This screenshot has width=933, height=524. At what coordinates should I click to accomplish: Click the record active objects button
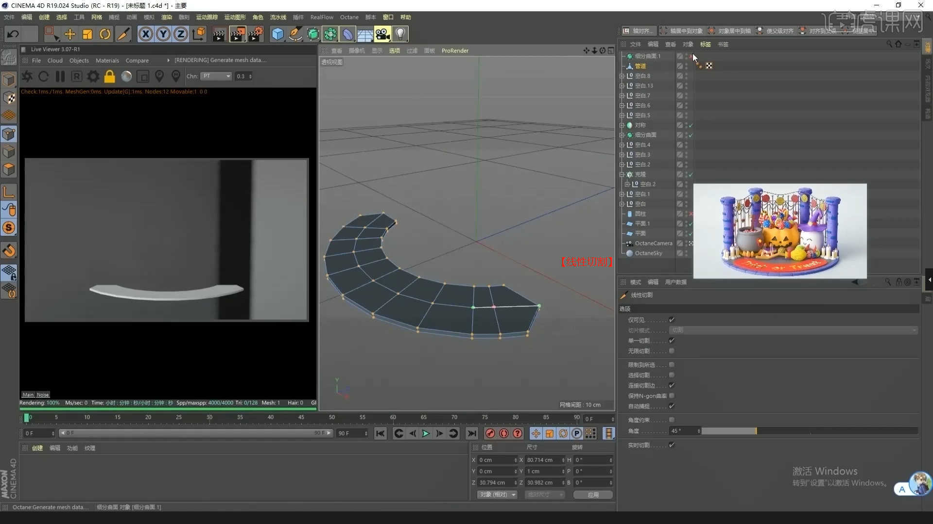(x=490, y=433)
